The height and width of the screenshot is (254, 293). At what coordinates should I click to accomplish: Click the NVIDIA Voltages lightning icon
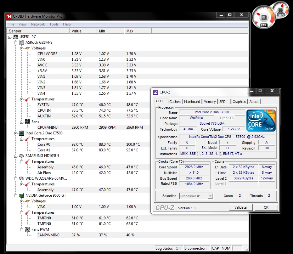27,201
